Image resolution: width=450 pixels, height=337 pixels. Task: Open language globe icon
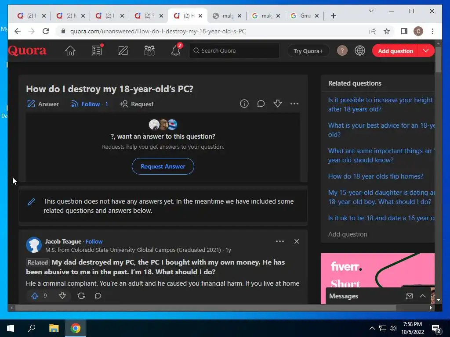tap(360, 51)
